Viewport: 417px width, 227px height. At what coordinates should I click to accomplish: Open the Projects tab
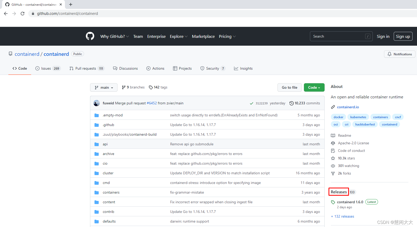[182, 68]
